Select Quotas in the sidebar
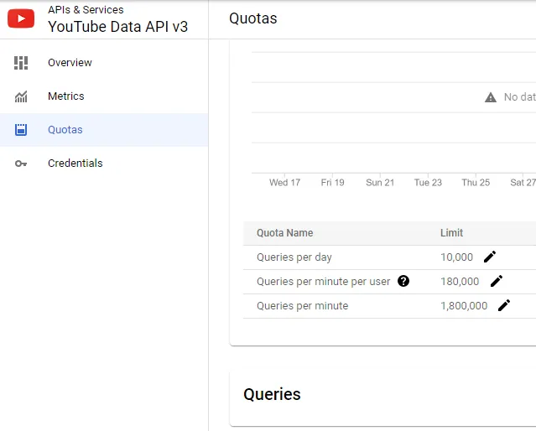Viewport: 536px width, 431px height. point(65,130)
